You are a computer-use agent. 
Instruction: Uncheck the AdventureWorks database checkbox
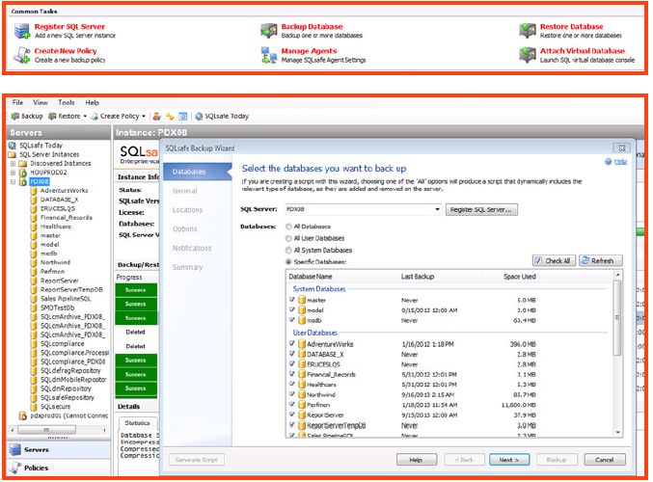pyautogui.click(x=291, y=342)
